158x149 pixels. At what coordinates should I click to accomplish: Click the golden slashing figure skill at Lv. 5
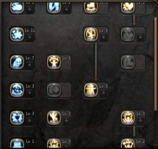click(x=91, y=34)
